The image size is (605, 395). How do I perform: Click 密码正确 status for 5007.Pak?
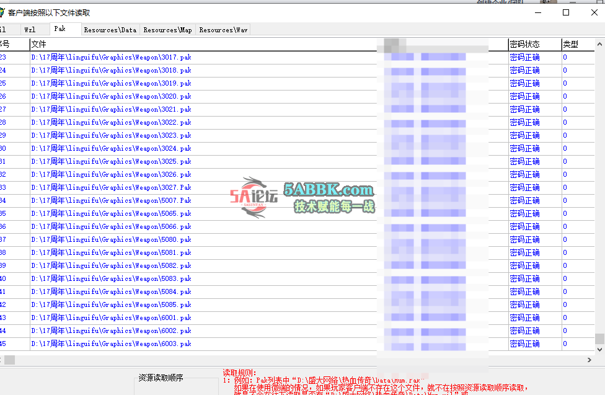click(525, 201)
